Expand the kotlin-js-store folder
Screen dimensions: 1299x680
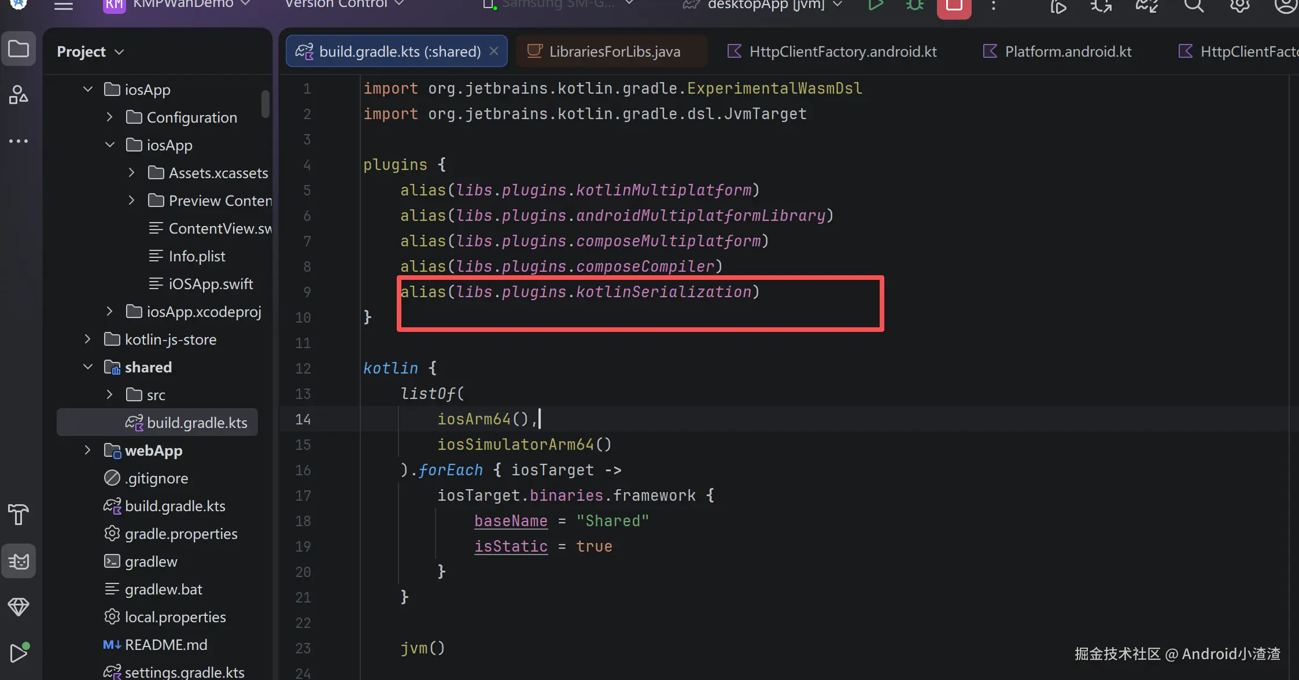pos(88,339)
